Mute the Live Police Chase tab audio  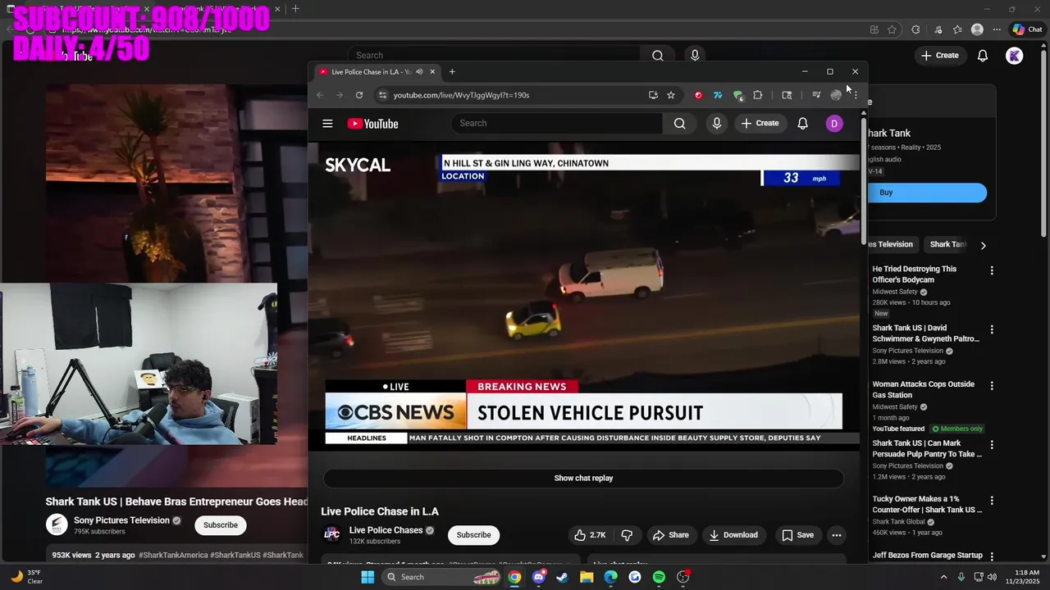click(x=419, y=72)
